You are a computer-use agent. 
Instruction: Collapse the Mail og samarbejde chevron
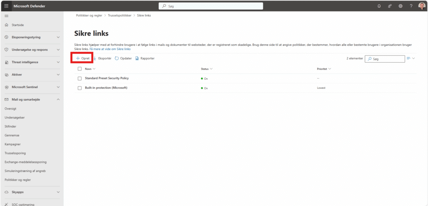click(x=58, y=100)
